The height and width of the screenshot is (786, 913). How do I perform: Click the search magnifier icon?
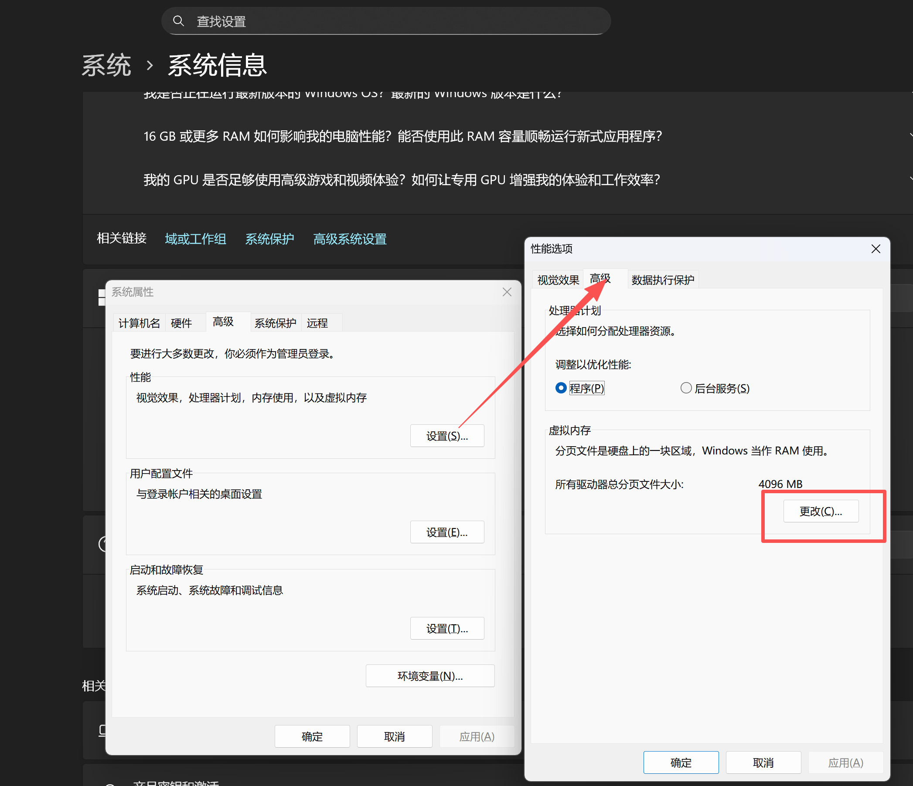178,21
